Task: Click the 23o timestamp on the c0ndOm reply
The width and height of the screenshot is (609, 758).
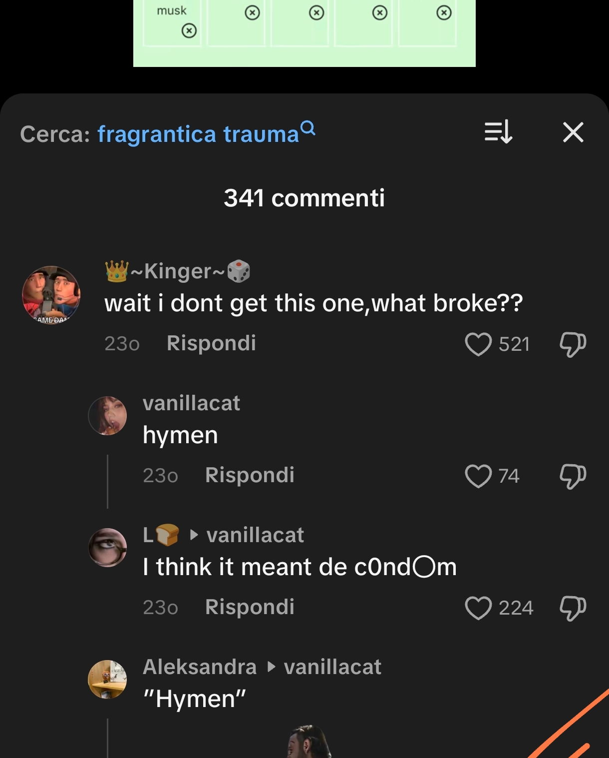Action: (x=160, y=608)
